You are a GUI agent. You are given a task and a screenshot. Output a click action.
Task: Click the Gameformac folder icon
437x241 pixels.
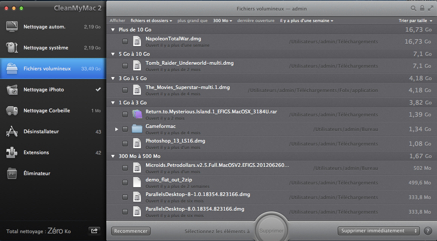click(137, 129)
